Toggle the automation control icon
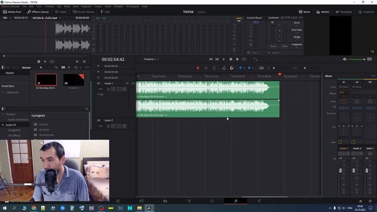This screenshot has width=377, height=212. 255,59
